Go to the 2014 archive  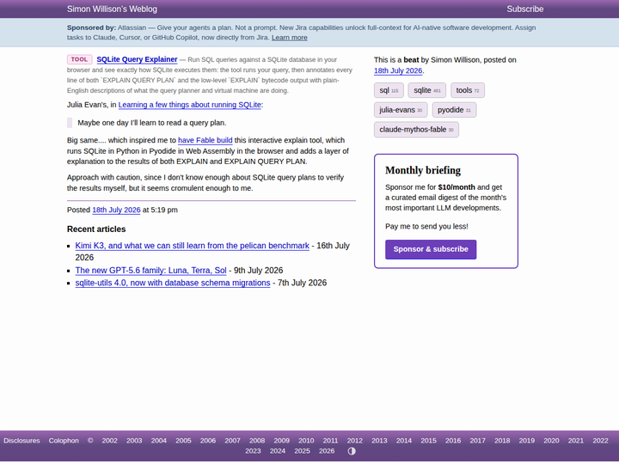click(x=404, y=440)
